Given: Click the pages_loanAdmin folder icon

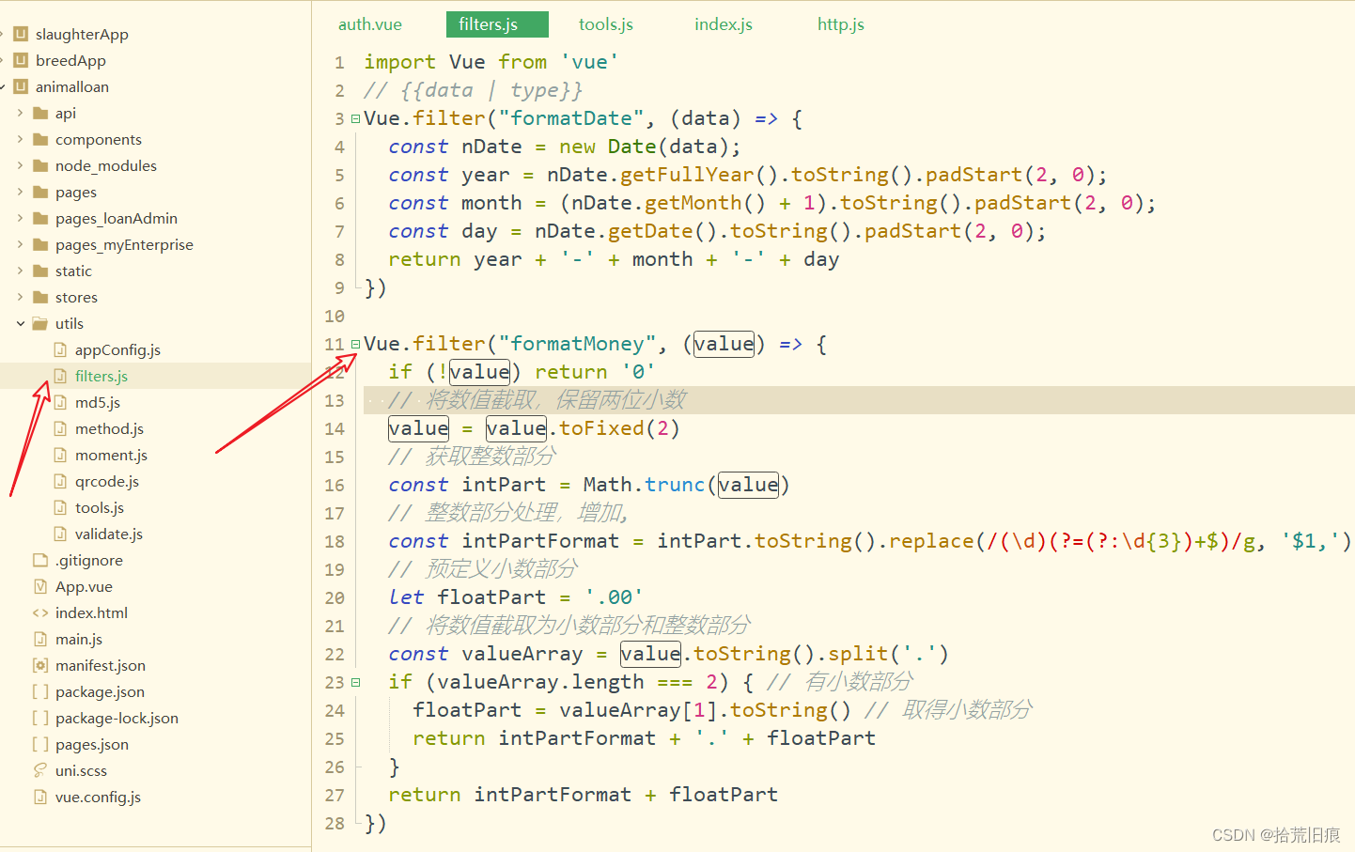Looking at the screenshot, I should point(40,218).
